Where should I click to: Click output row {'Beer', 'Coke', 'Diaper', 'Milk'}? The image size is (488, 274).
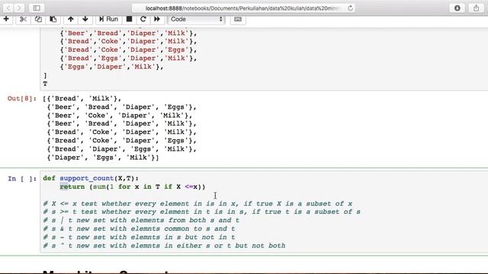(x=120, y=116)
